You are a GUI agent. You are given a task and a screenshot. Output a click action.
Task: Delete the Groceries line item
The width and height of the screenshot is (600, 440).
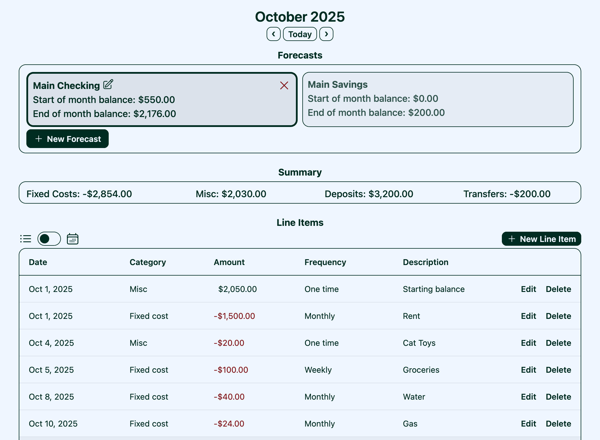[x=558, y=370]
